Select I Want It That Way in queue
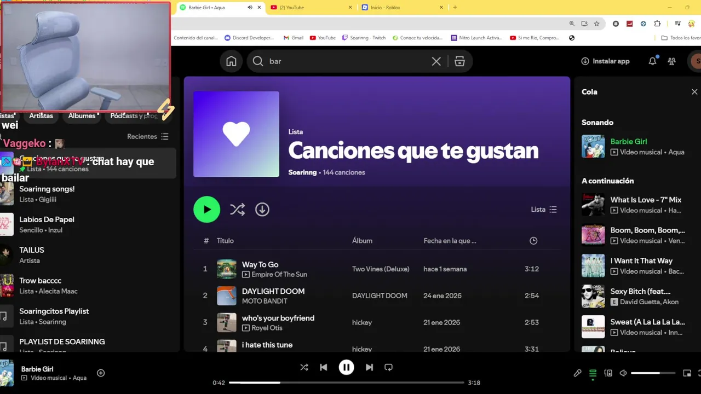Image resolution: width=701 pixels, height=394 pixels. tap(634, 266)
